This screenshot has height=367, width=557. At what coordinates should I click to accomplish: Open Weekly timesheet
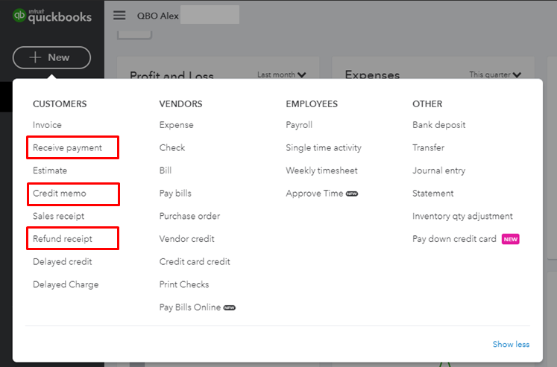[x=322, y=170]
